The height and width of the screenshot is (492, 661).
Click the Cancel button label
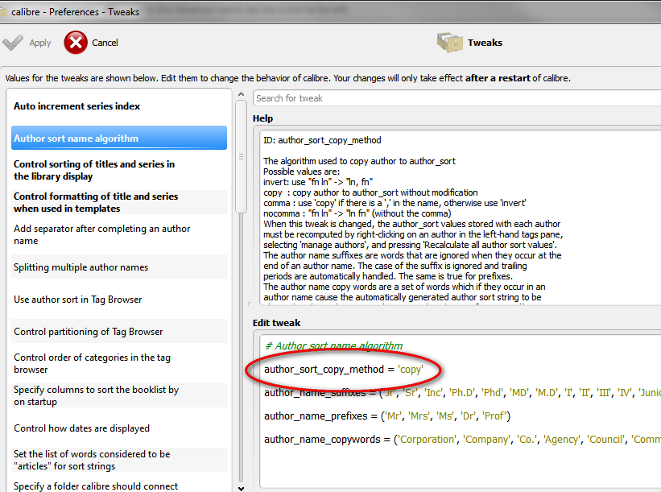tap(105, 43)
